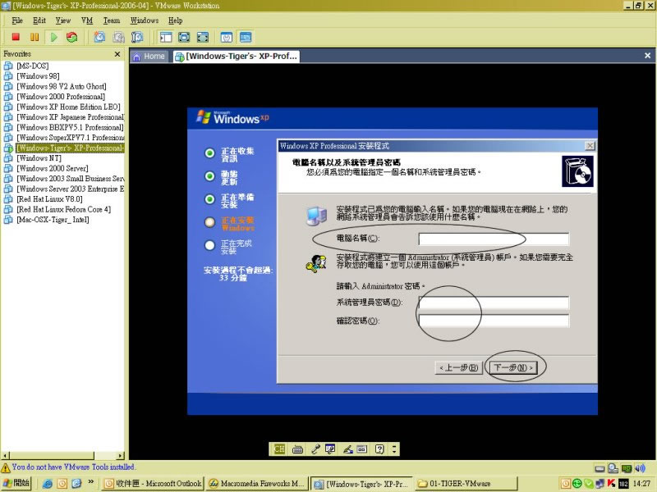Click the green Power On play button
The width and height of the screenshot is (657, 492).
(53, 37)
